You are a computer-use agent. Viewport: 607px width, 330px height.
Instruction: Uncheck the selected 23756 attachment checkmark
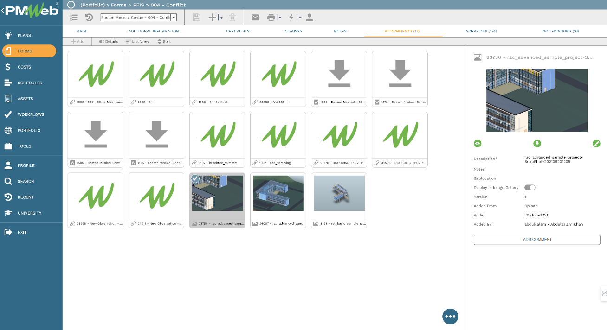pos(195,179)
